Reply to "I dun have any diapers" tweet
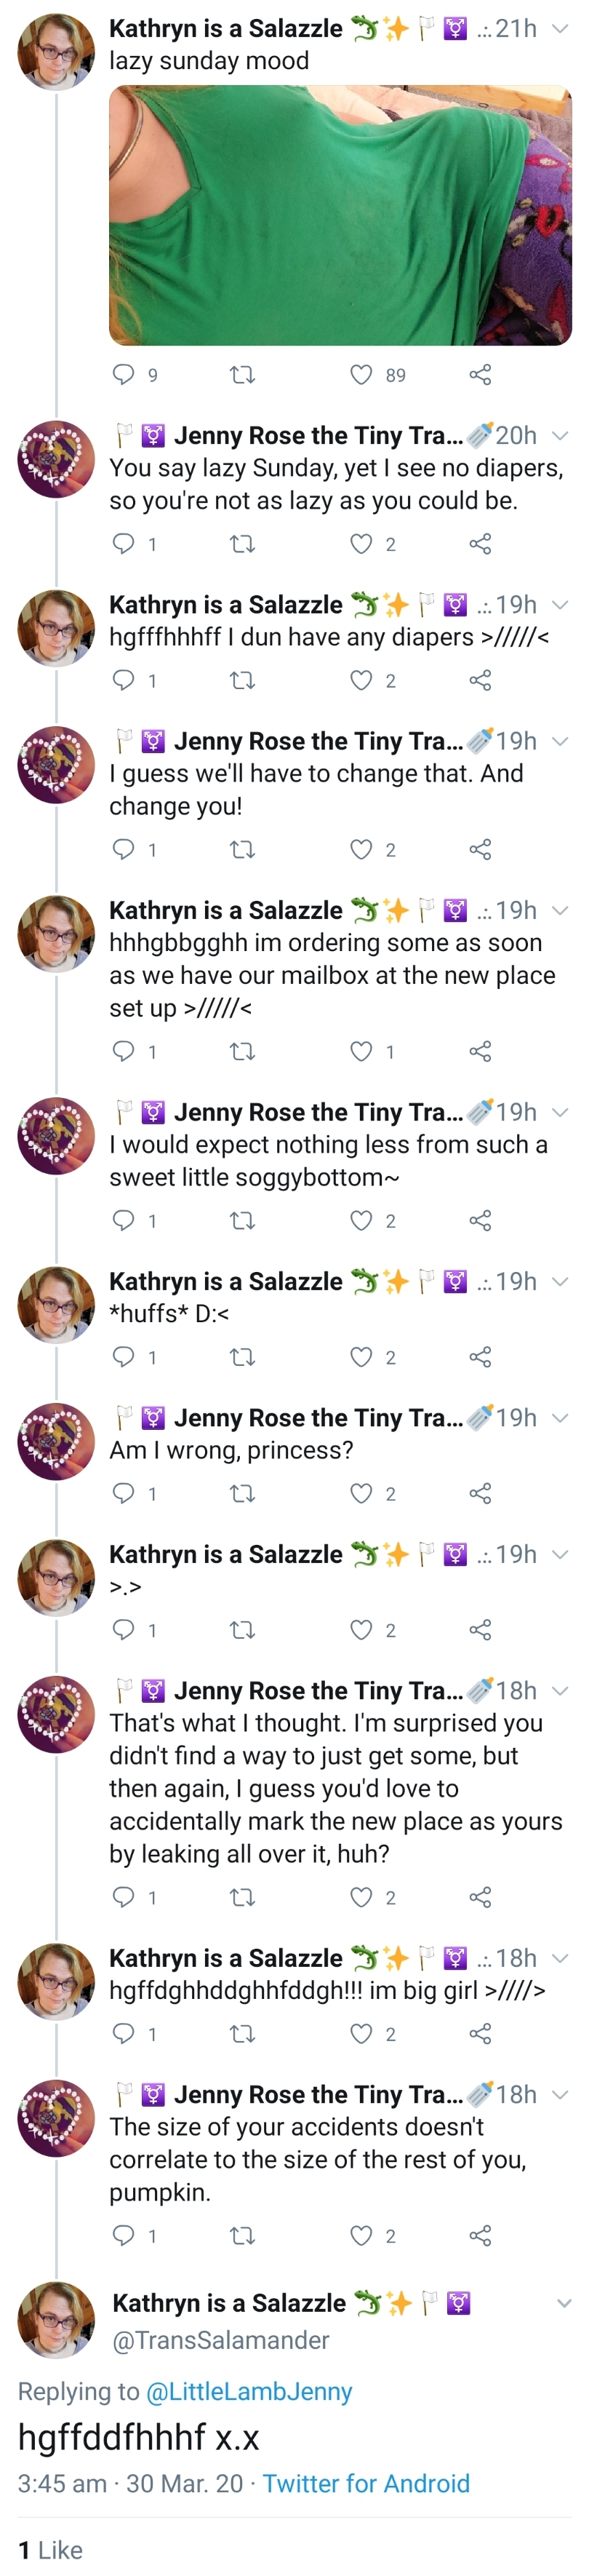This screenshot has height=2576, width=589. pyautogui.click(x=123, y=680)
